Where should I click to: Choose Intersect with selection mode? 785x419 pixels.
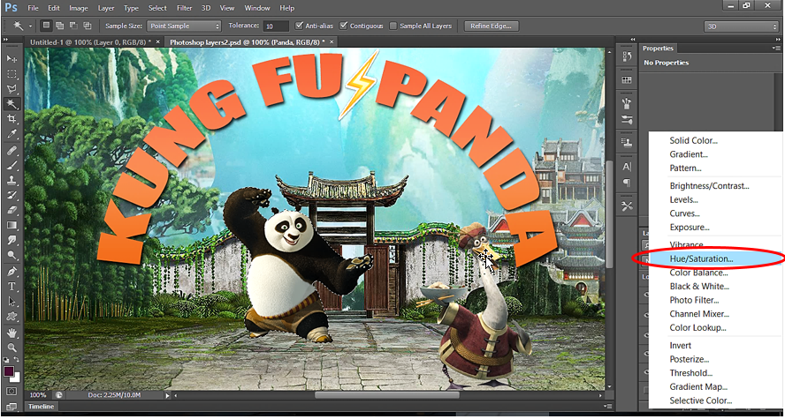pos(88,26)
